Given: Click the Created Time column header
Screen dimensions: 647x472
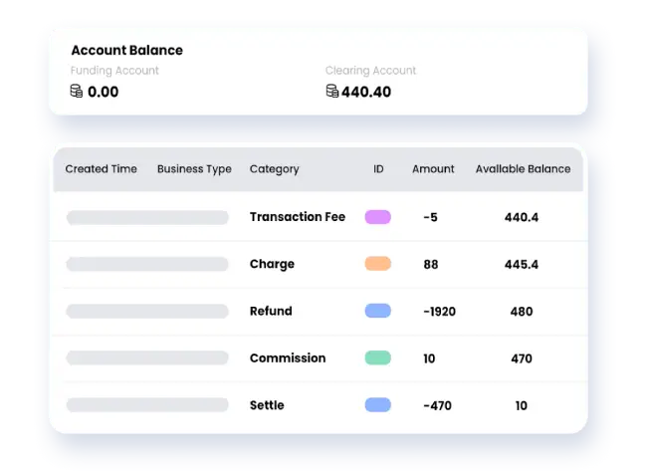Looking at the screenshot, I should pyautogui.click(x=102, y=169).
